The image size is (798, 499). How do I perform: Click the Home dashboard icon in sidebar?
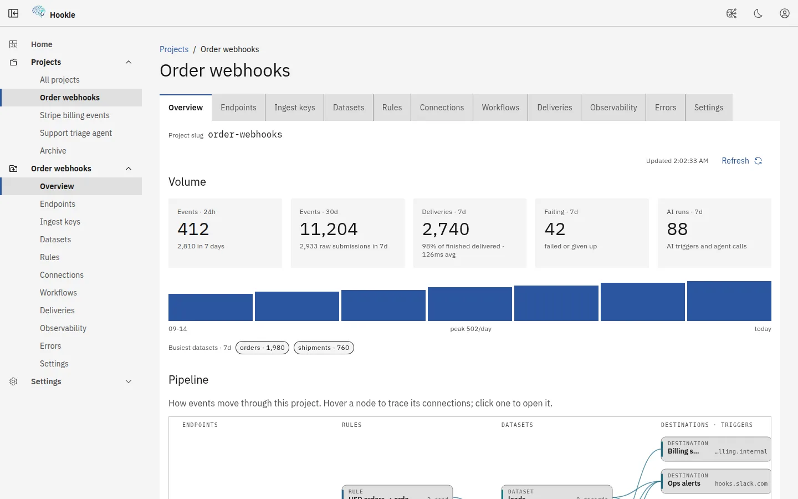point(13,44)
